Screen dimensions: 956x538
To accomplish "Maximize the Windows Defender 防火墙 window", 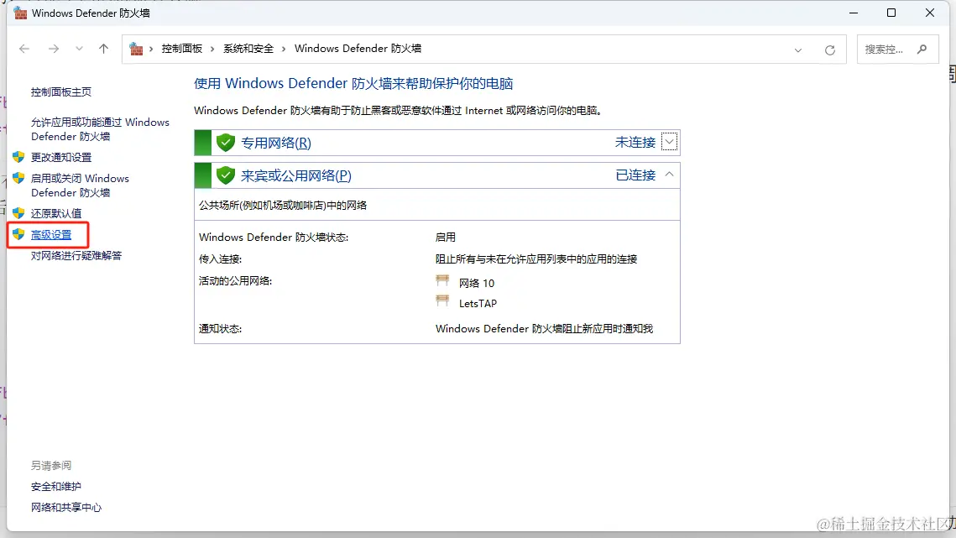I will (891, 13).
